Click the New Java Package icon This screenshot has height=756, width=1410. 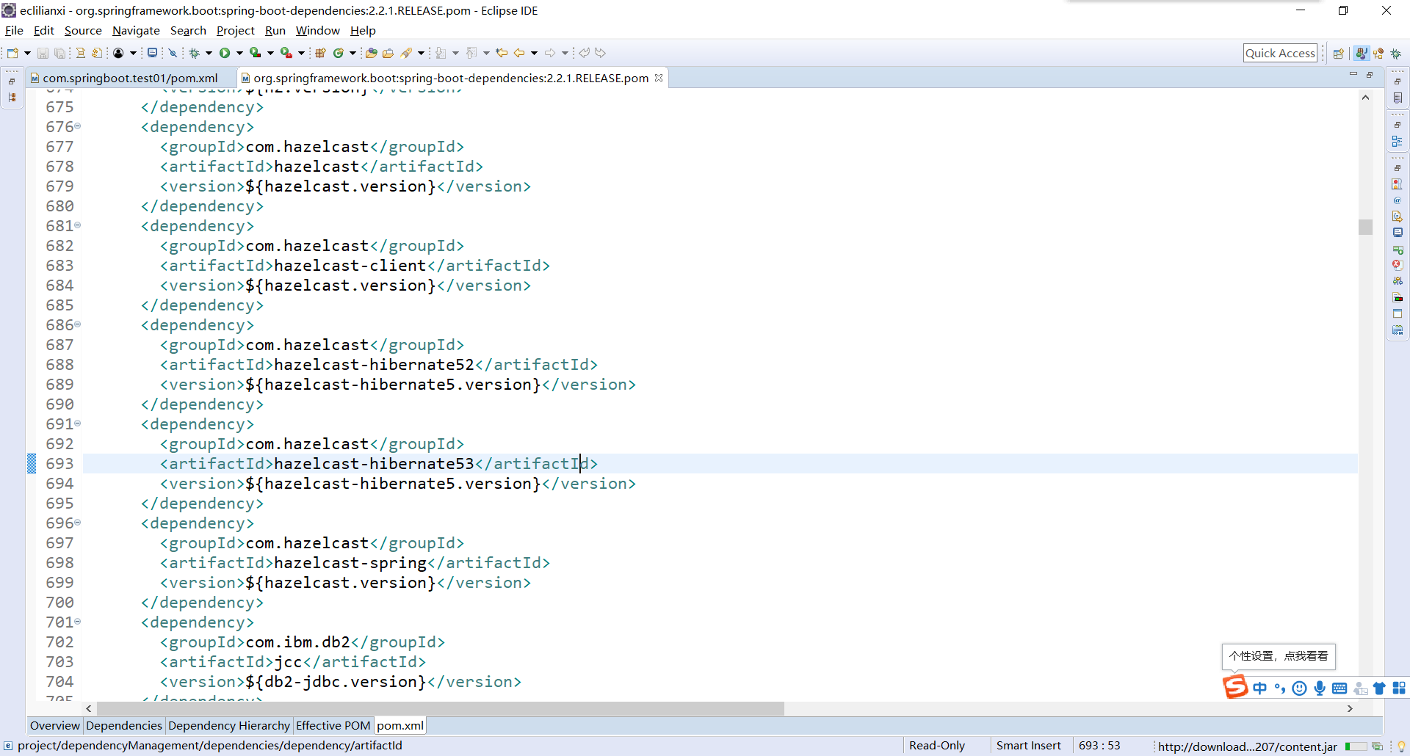pos(320,53)
